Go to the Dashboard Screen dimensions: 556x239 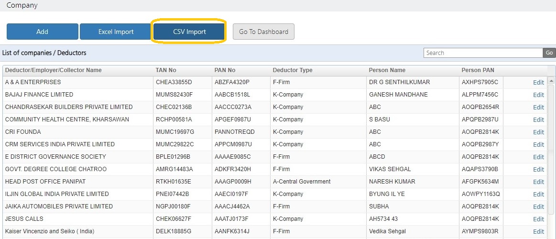coord(263,32)
